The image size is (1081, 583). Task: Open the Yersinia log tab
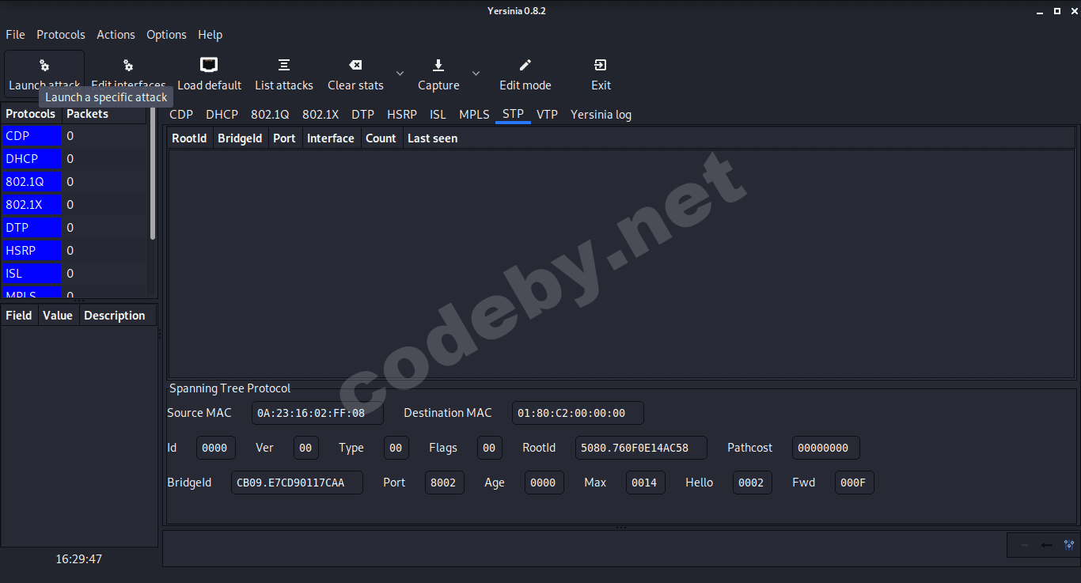(601, 115)
